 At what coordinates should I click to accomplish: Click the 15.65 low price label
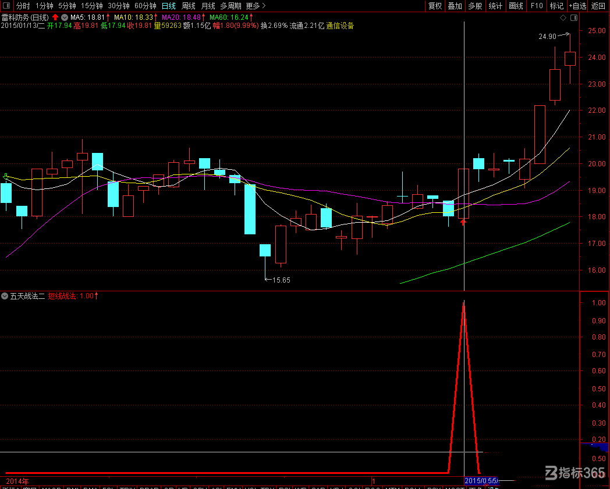281,280
